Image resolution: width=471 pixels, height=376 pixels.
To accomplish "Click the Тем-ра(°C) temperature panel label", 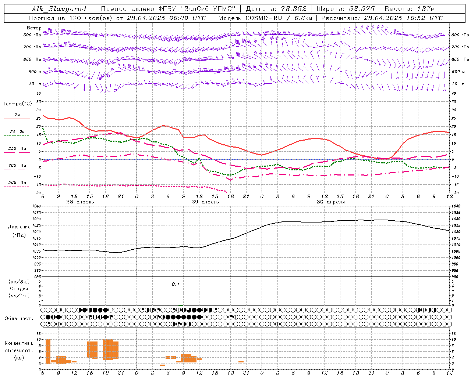I will (17, 104).
